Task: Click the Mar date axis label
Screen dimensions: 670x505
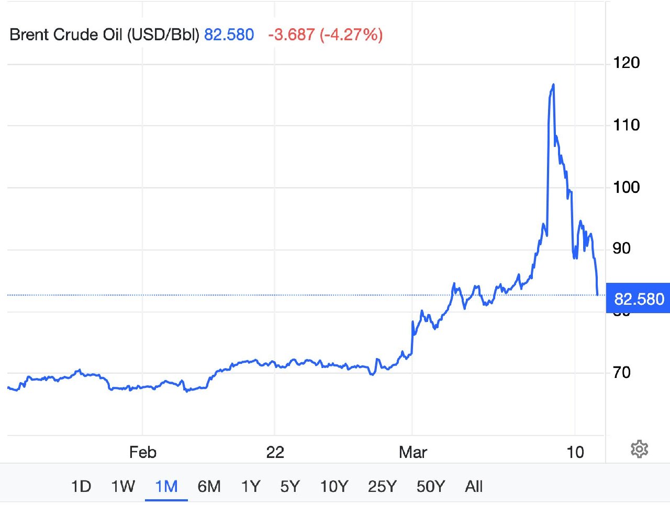Action: coord(413,452)
